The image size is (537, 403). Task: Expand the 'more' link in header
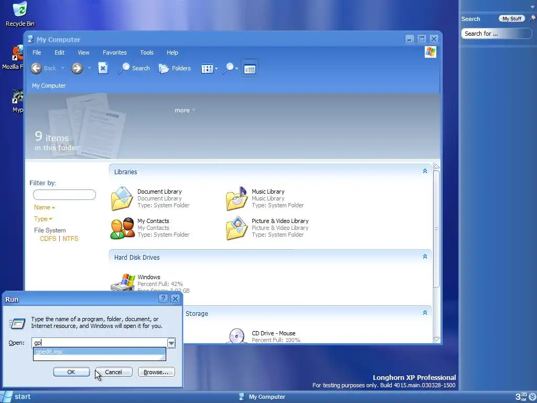pyautogui.click(x=185, y=110)
